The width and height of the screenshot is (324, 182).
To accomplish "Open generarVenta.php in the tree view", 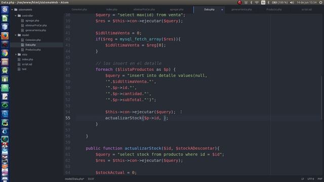I will 35,30.
